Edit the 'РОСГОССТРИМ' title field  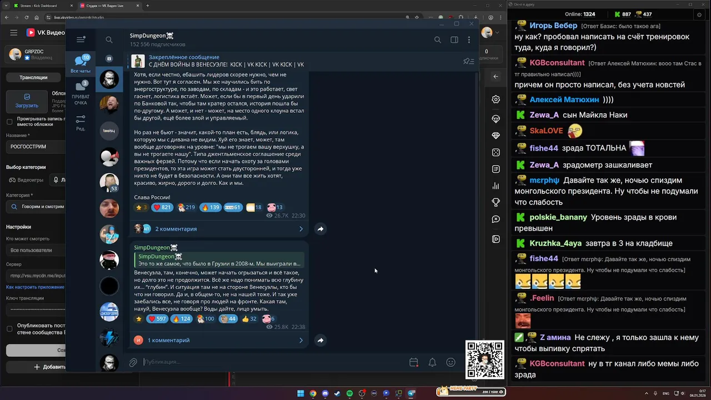[x=36, y=147]
